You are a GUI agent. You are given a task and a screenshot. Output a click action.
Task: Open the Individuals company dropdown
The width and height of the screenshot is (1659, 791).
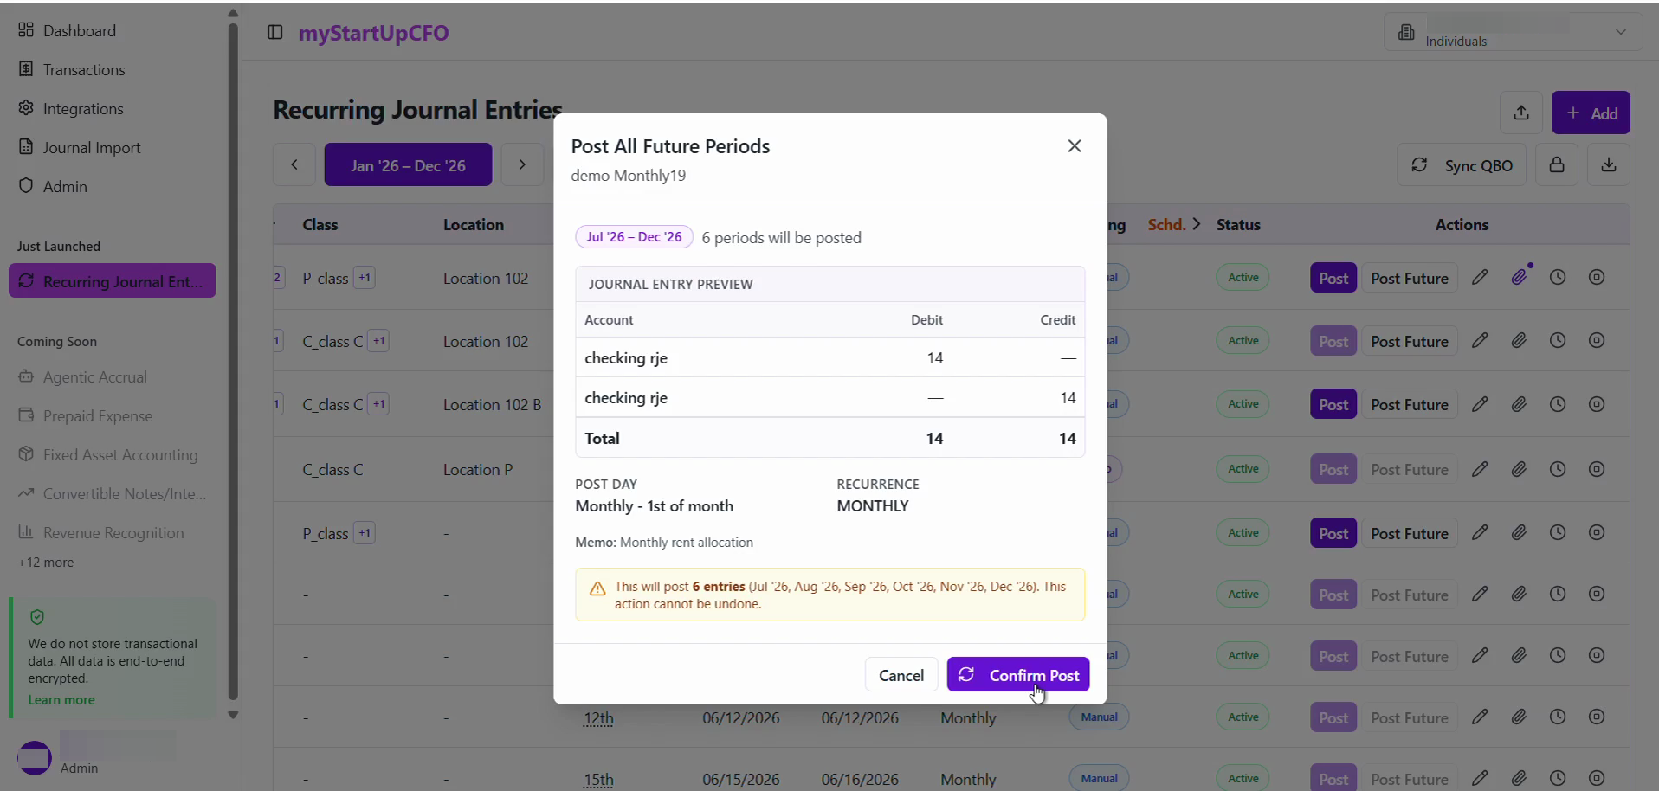[x=1514, y=32]
